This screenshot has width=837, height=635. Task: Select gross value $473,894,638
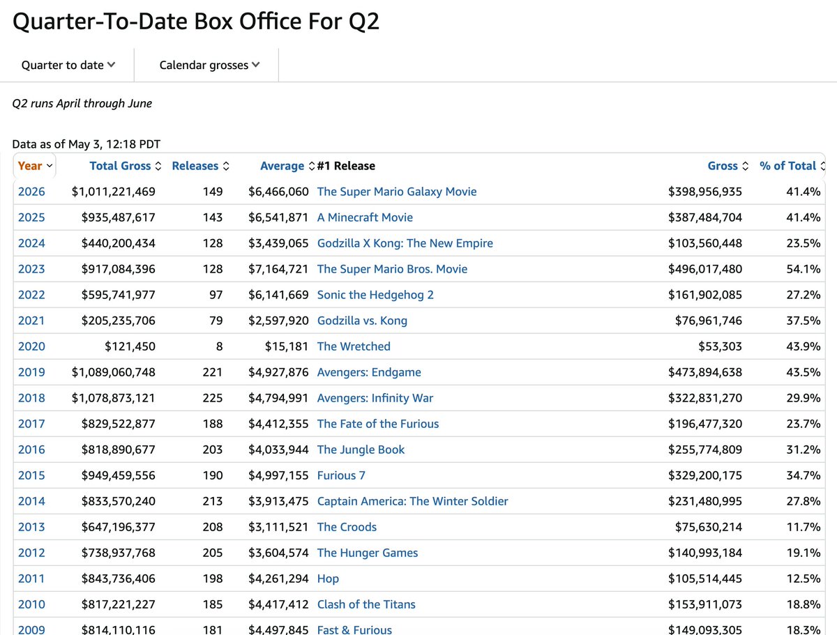tap(705, 372)
